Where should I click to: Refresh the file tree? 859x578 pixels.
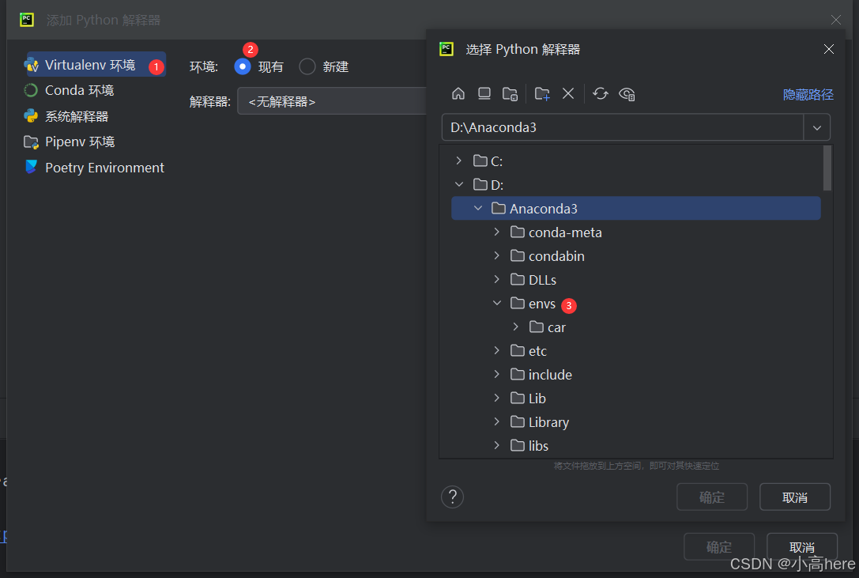coord(601,94)
